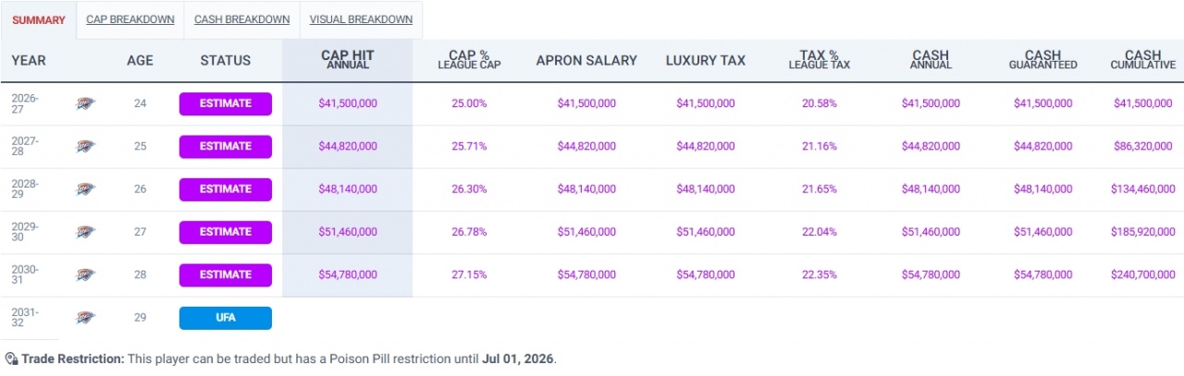1184x376 pixels.
Task: Click the Apron Salary column header
Action: coord(586,60)
